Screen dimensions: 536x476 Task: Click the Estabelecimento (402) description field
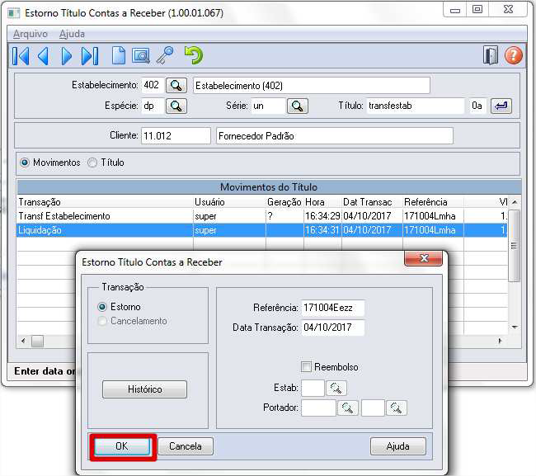312,86
